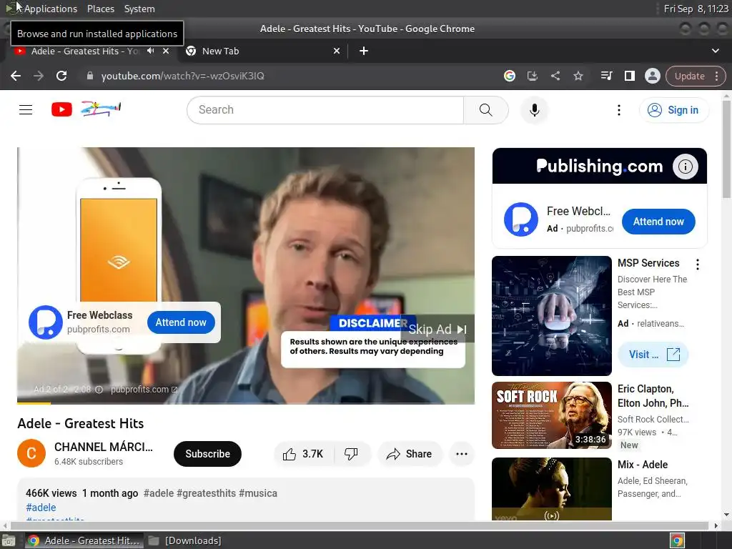Click the Publishing.com info icon

[x=685, y=166]
